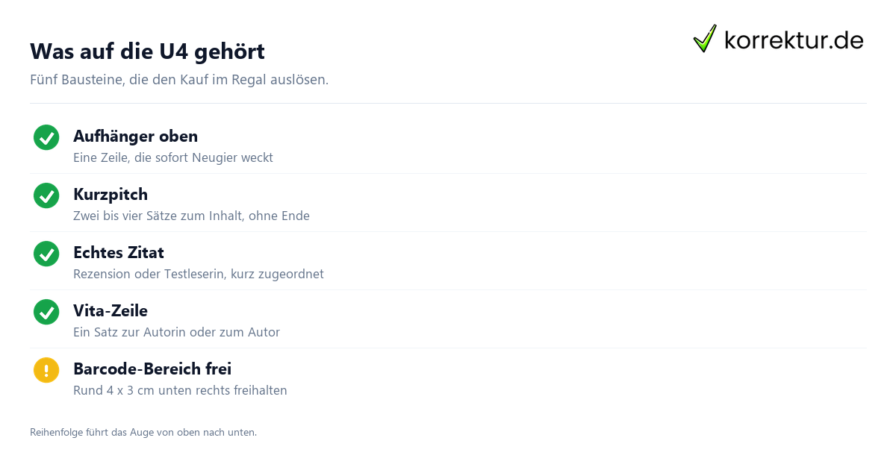Select the 'Barcode-Bereich frei' item title
Viewport: 896px width, 470px height.
point(152,369)
